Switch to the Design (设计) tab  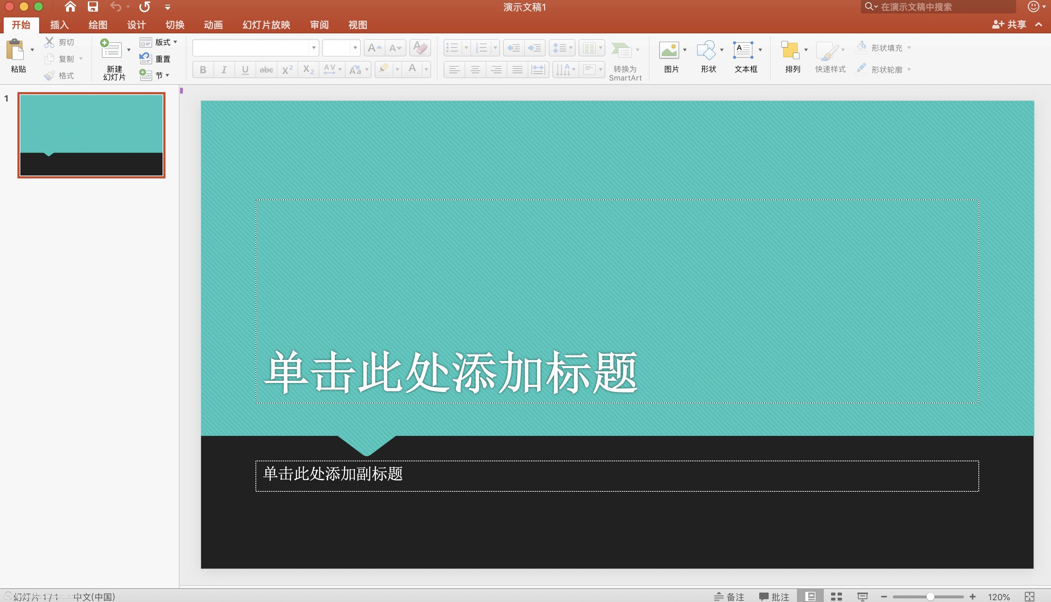(x=136, y=25)
